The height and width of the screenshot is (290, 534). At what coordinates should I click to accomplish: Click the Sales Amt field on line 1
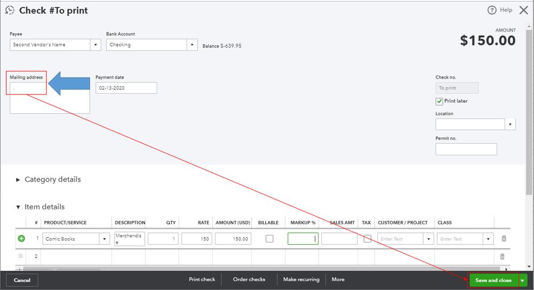(339, 239)
